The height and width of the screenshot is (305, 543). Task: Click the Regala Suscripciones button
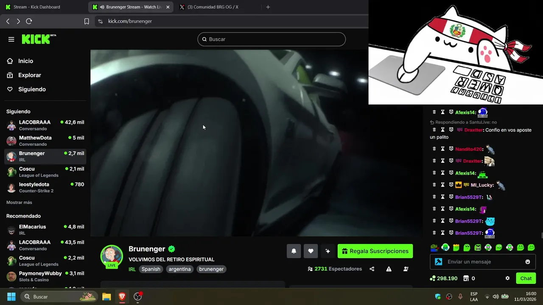[375, 251]
